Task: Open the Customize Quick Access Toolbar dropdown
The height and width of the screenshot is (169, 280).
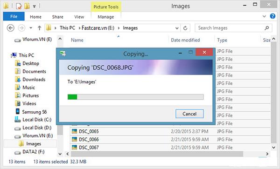Action: [34, 7]
